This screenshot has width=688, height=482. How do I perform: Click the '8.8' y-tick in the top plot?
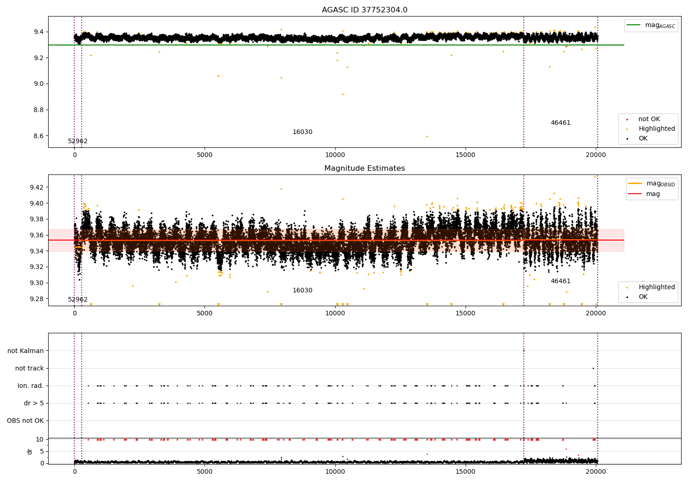(39, 110)
